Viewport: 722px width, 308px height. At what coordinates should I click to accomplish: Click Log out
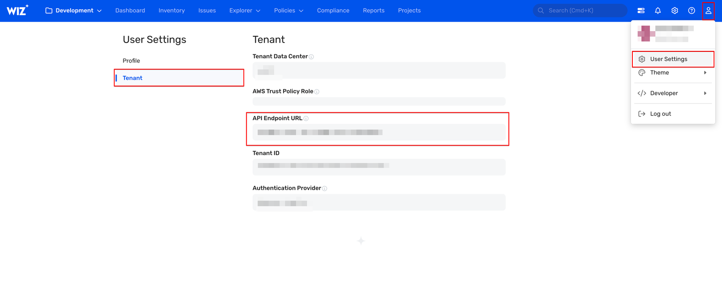(x=660, y=113)
